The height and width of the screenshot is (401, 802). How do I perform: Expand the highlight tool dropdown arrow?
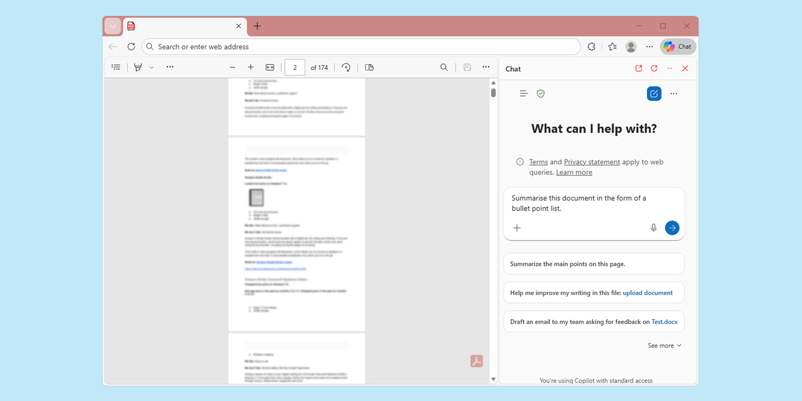152,67
